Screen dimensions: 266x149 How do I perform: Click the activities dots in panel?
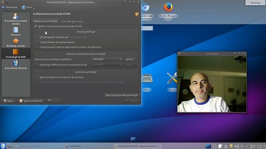[x=10, y=146]
